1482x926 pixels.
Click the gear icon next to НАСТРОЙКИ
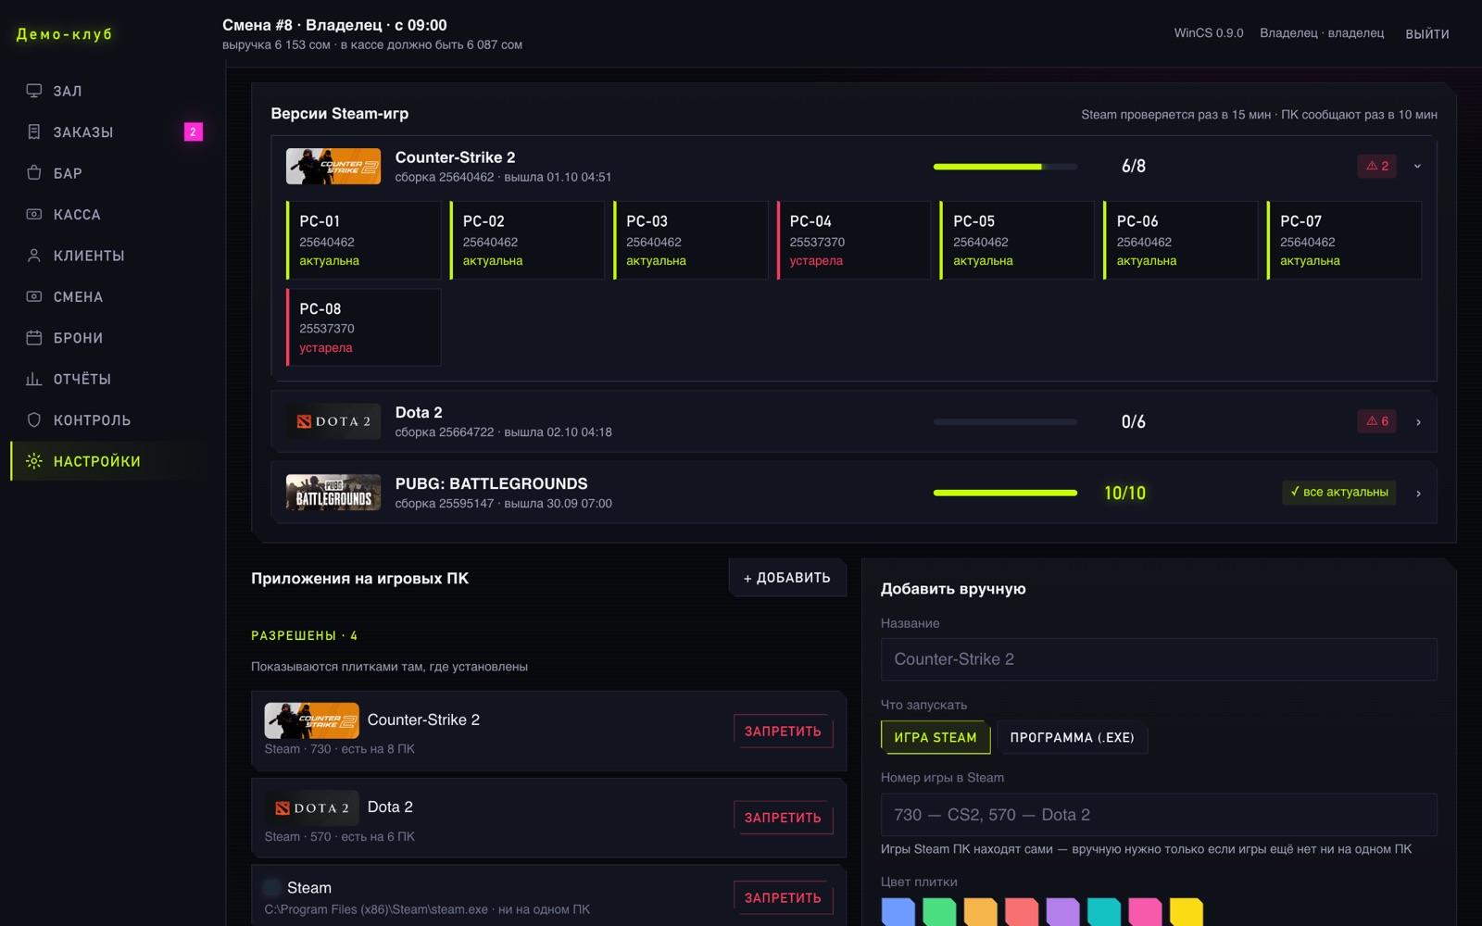[34, 461]
